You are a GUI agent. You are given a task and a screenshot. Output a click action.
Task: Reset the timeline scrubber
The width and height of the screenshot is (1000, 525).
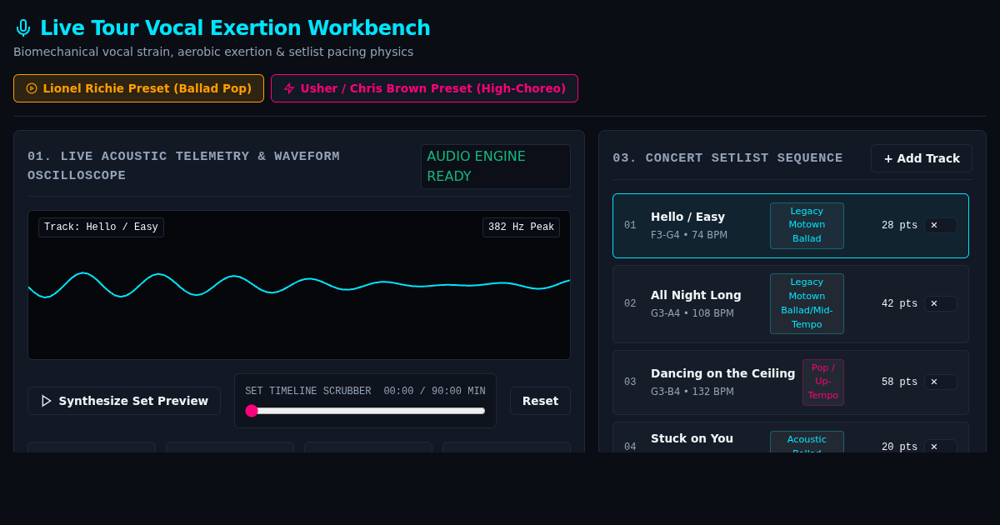540,401
